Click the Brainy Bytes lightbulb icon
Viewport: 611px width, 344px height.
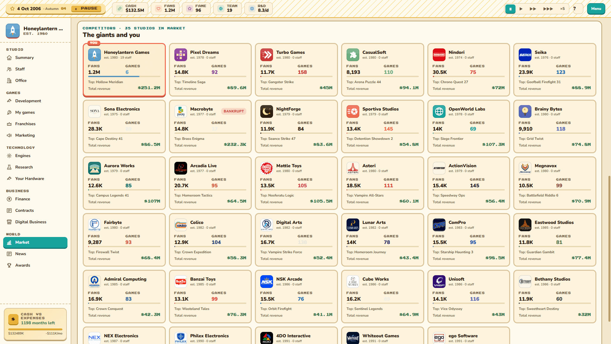(x=525, y=111)
